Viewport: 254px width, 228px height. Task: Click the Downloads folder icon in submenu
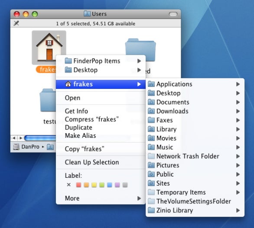(151, 111)
